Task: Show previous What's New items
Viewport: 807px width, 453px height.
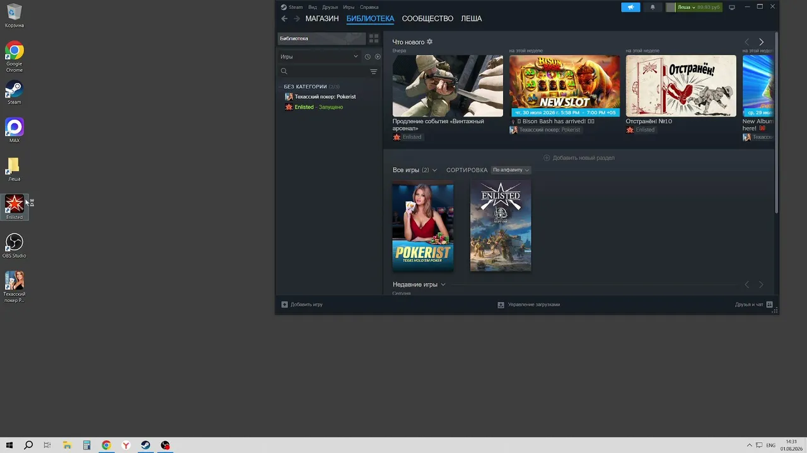Action: tap(747, 42)
